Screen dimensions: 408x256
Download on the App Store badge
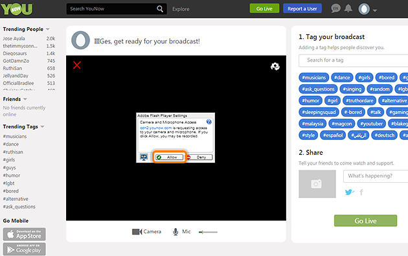point(25,234)
